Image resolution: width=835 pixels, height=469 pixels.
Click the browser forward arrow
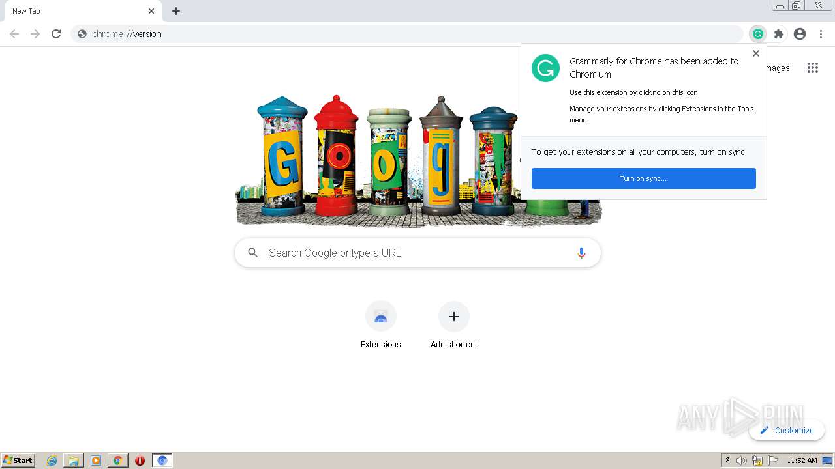[x=35, y=34]
